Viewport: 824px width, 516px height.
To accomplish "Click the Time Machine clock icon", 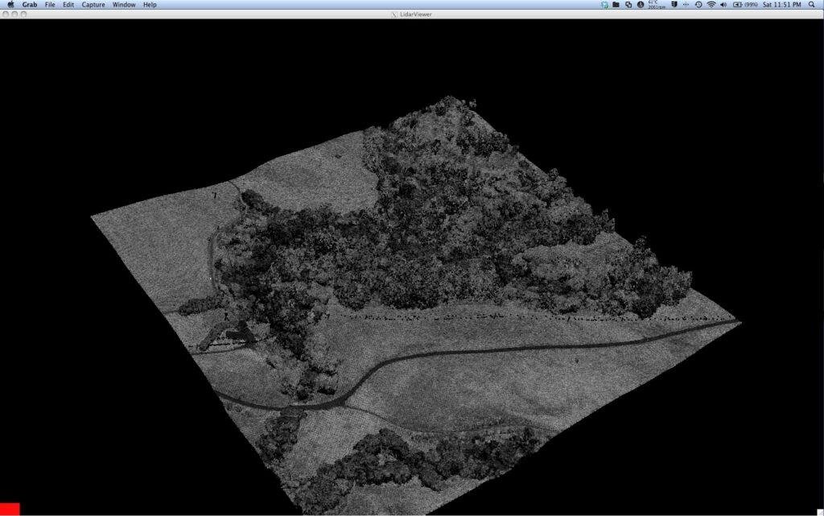I will tap(698, 5).
